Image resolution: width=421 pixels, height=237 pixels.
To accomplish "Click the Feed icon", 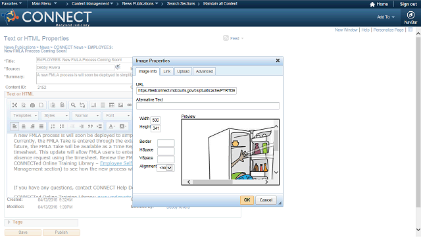I will tap(226, 38).
